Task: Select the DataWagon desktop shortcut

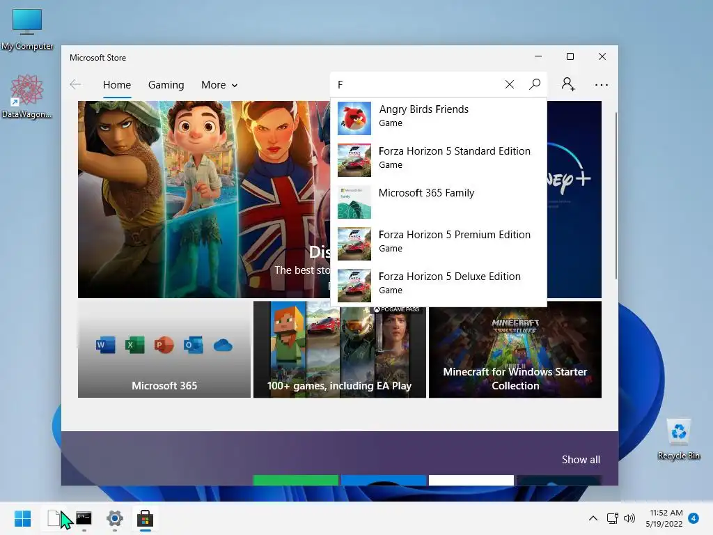Action: 27,96
